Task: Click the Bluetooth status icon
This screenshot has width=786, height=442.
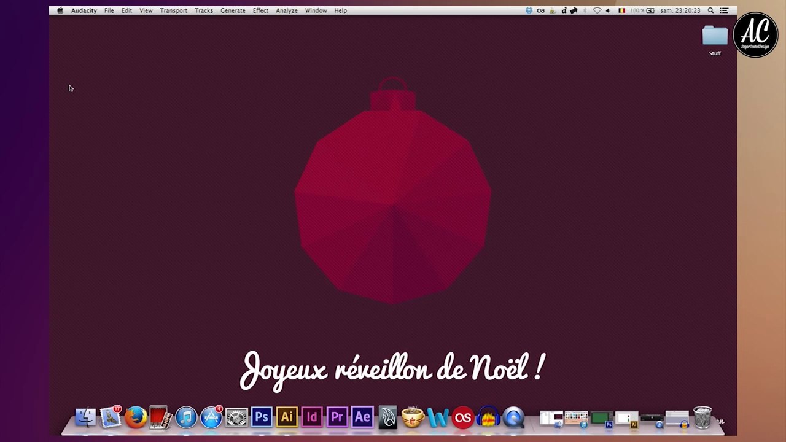Action: pyautogui.click(x=585, y=10)
